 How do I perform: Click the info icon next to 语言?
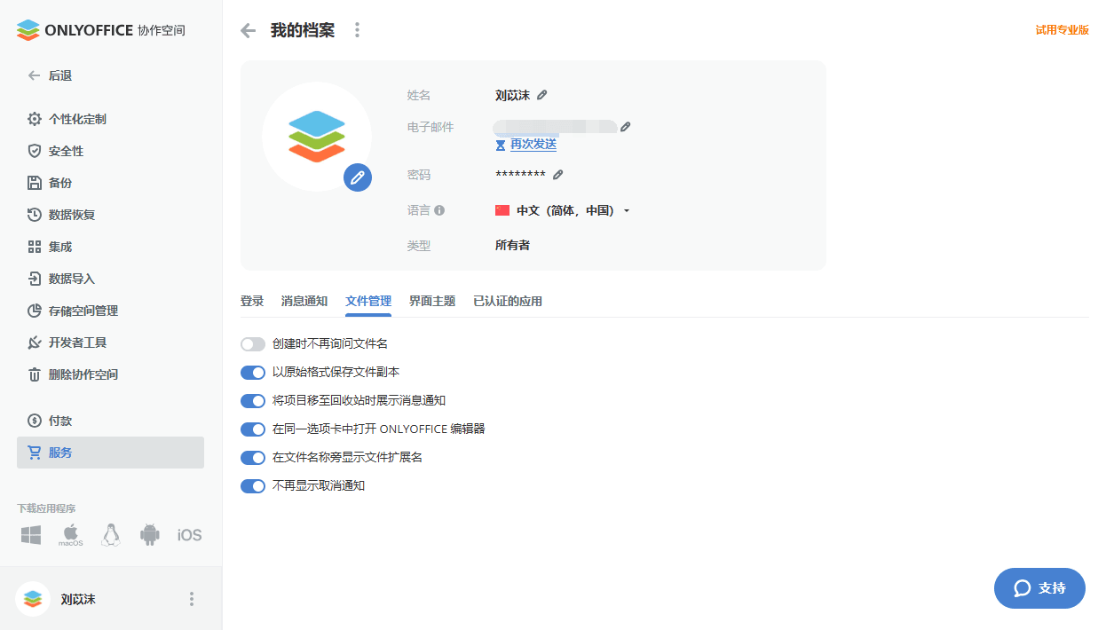click(x=439, y=210)
